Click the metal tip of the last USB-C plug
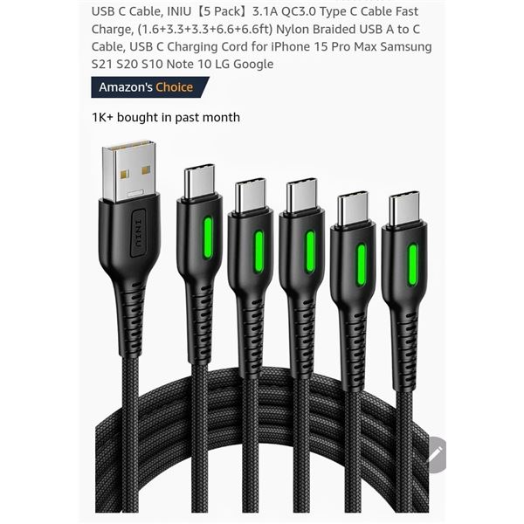 pyautogui.click(x=404, y=209)
